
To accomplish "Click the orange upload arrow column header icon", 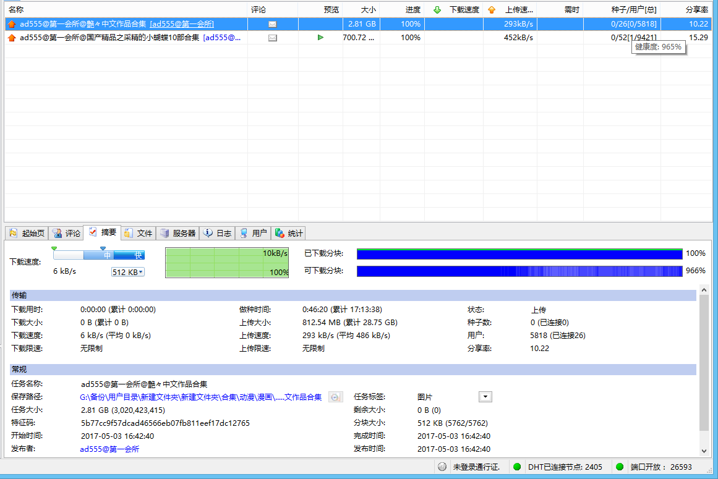I will click(x=492, y=10).
